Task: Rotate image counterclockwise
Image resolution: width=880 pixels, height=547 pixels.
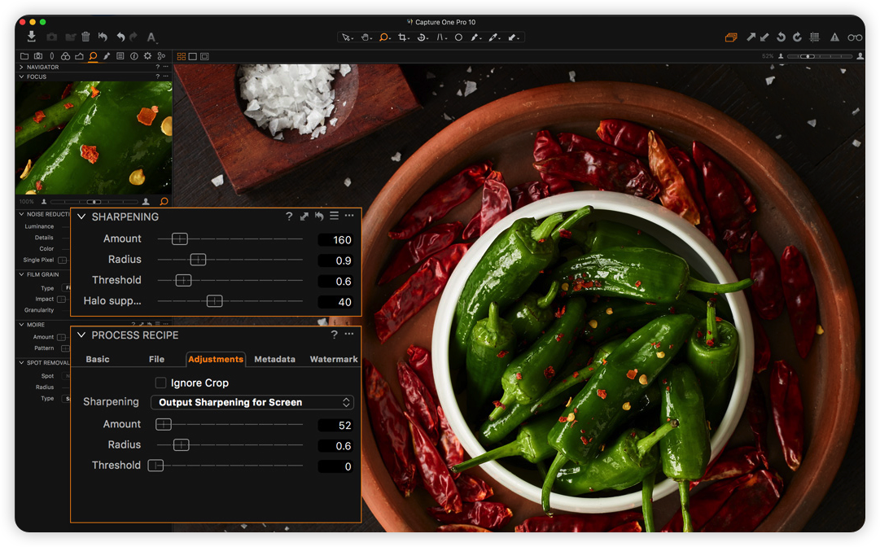Action: coord(781,37)
